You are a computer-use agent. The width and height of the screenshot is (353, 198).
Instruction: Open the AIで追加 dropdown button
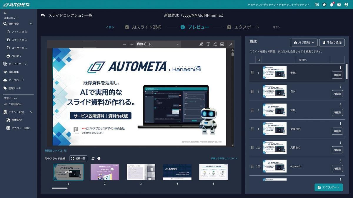coord(304,43)
